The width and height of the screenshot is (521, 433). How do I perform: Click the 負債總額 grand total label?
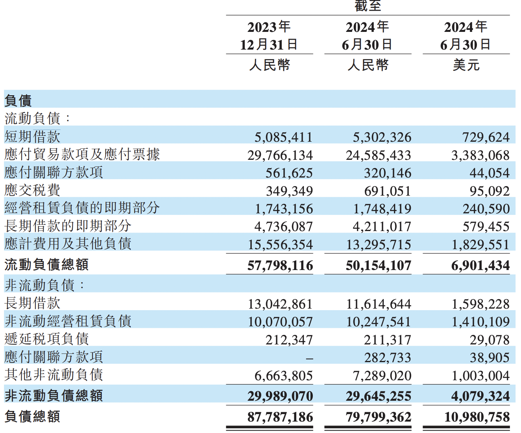(32, 416)
